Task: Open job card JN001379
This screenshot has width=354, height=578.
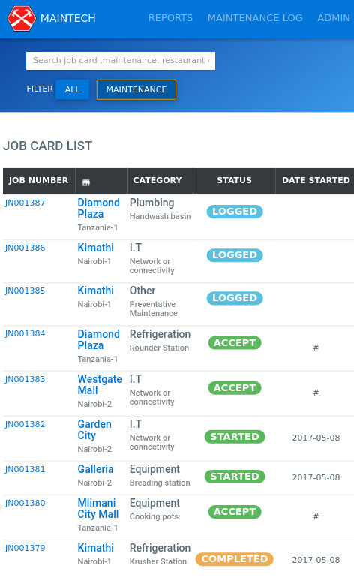Action: 25,548
